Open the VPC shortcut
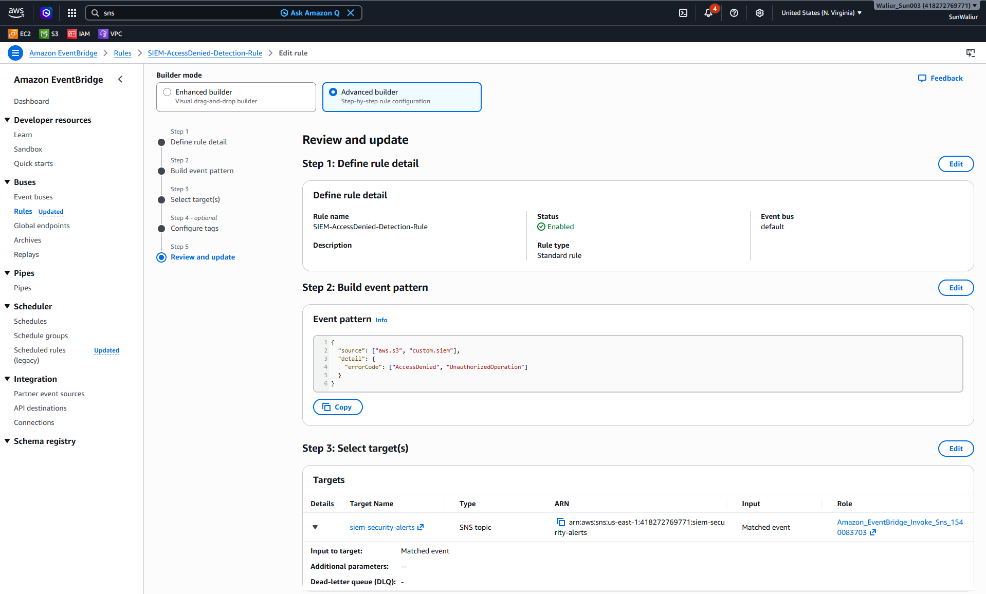This screenshot has height=594, width=986. click(111, 34)
